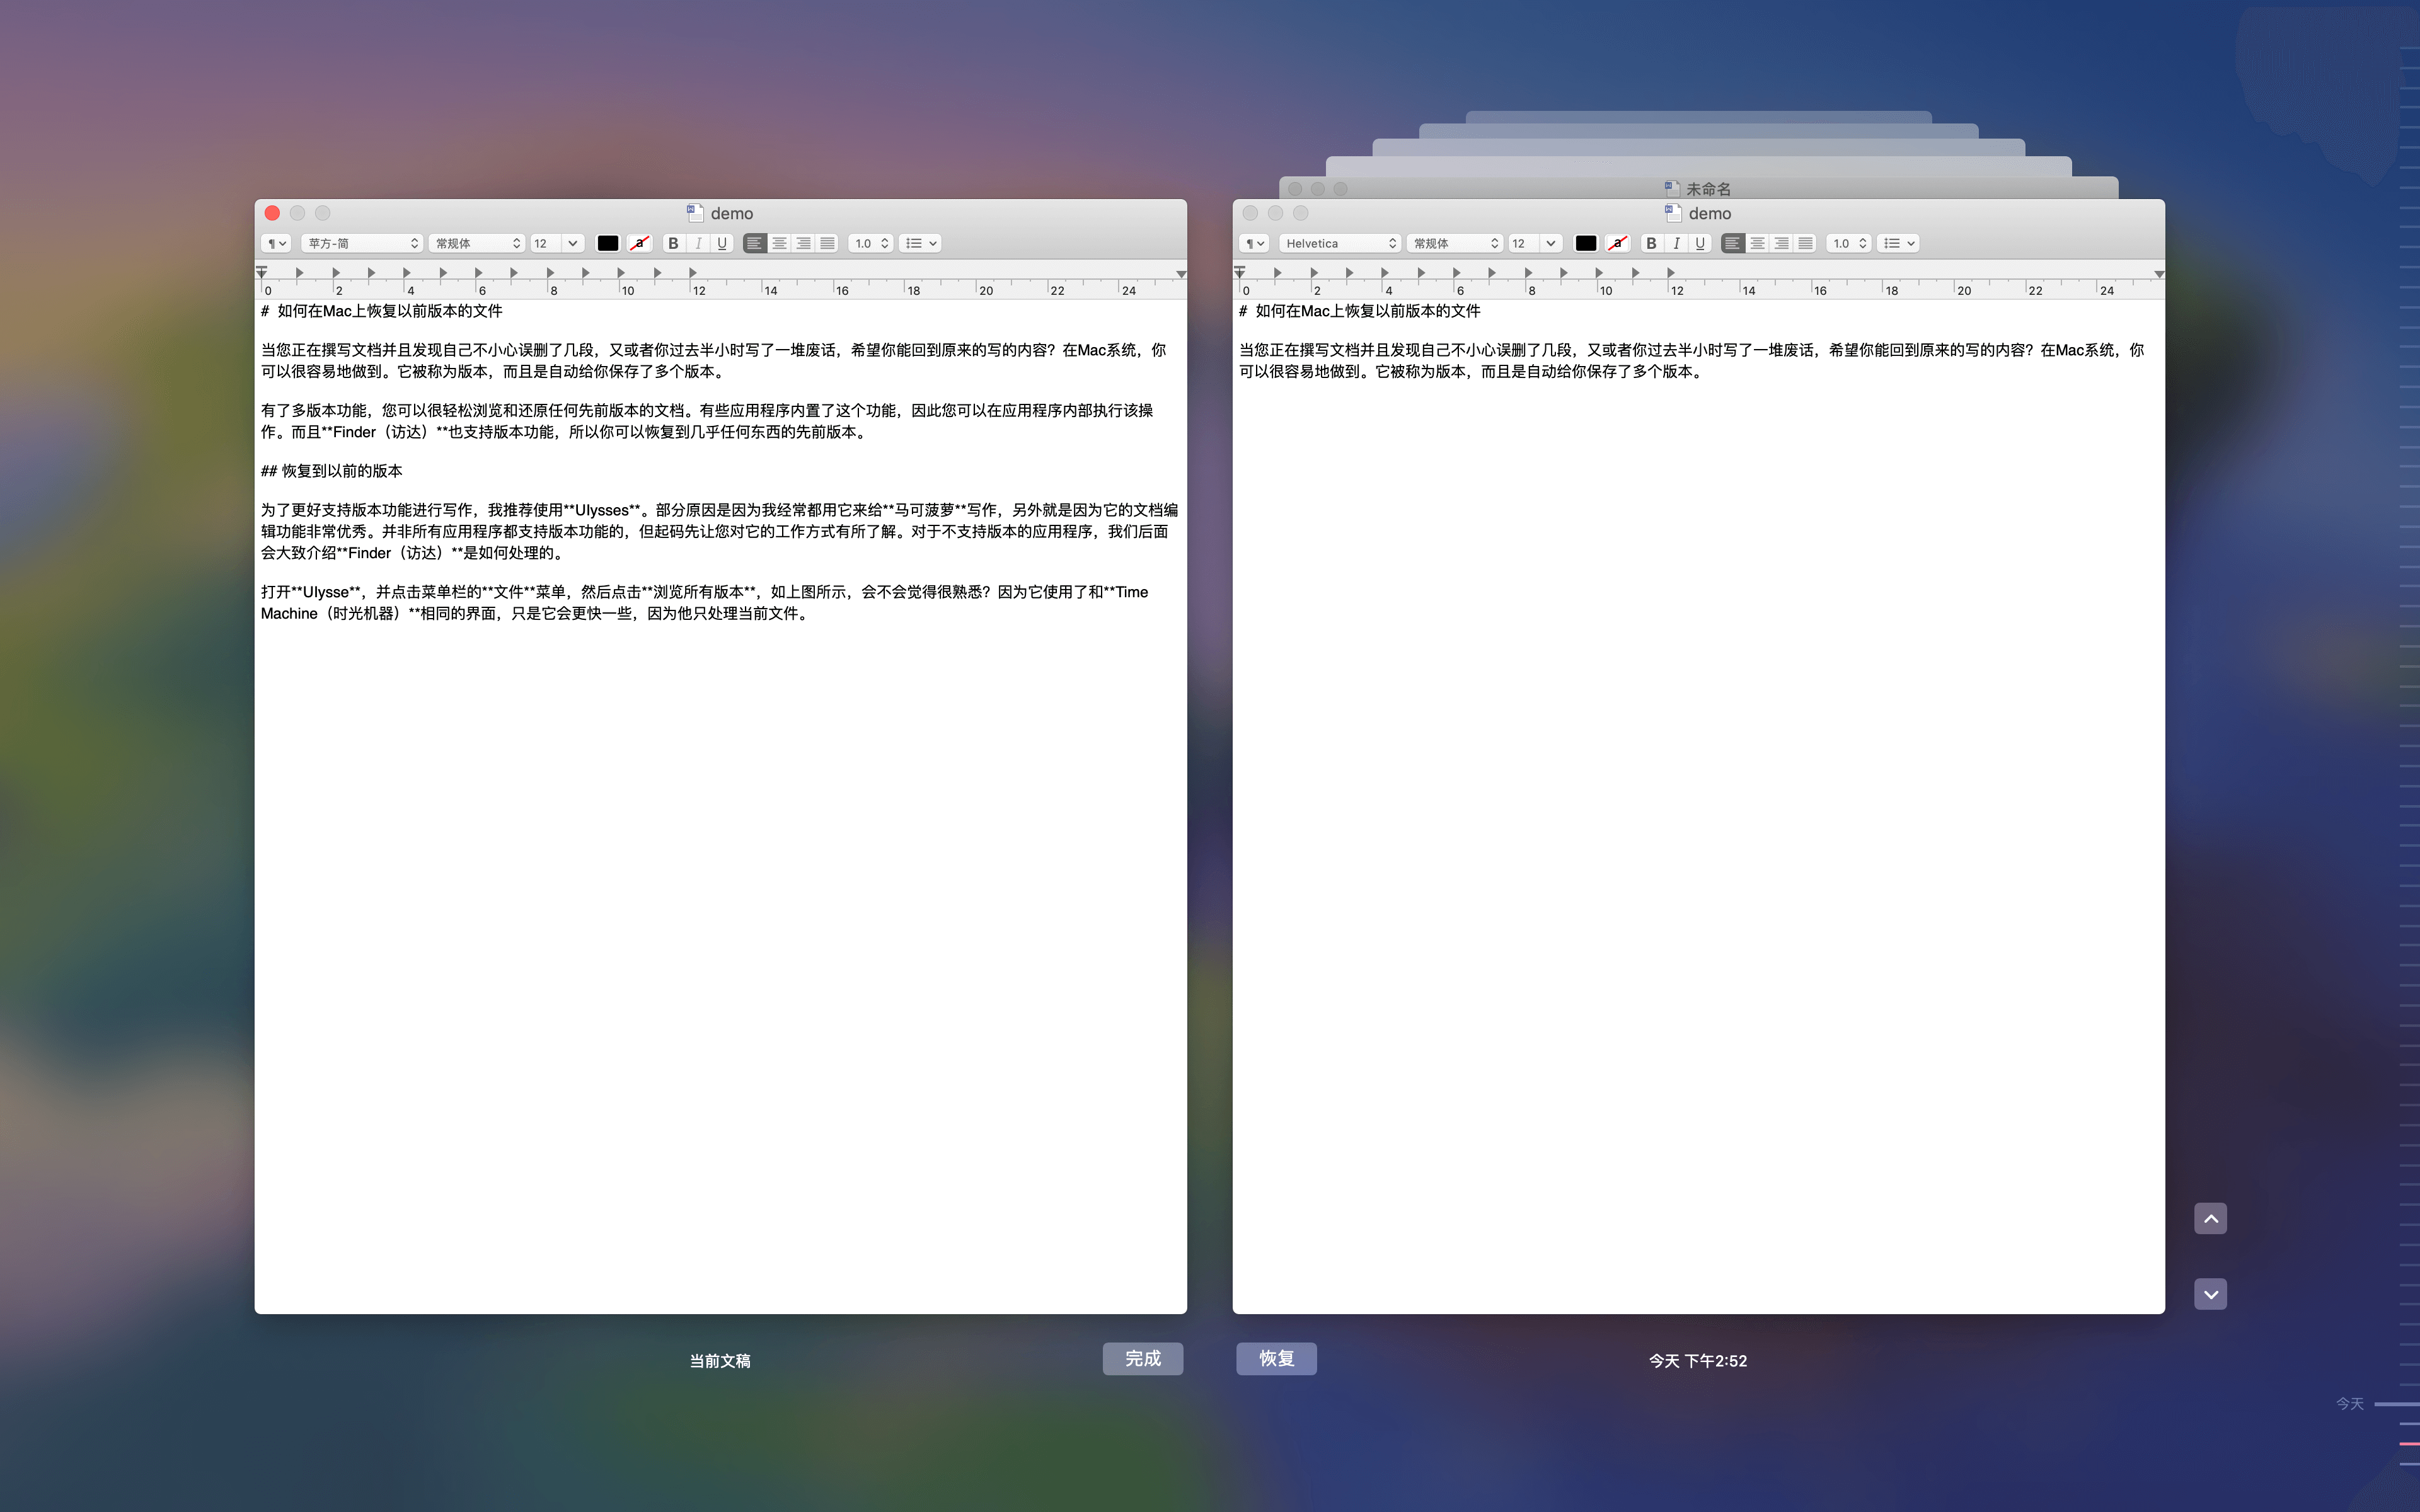Click the 当前文稿 label
This screenshot has height=1512, width=2420.
pyautogui.click(x=720, y=1361)
